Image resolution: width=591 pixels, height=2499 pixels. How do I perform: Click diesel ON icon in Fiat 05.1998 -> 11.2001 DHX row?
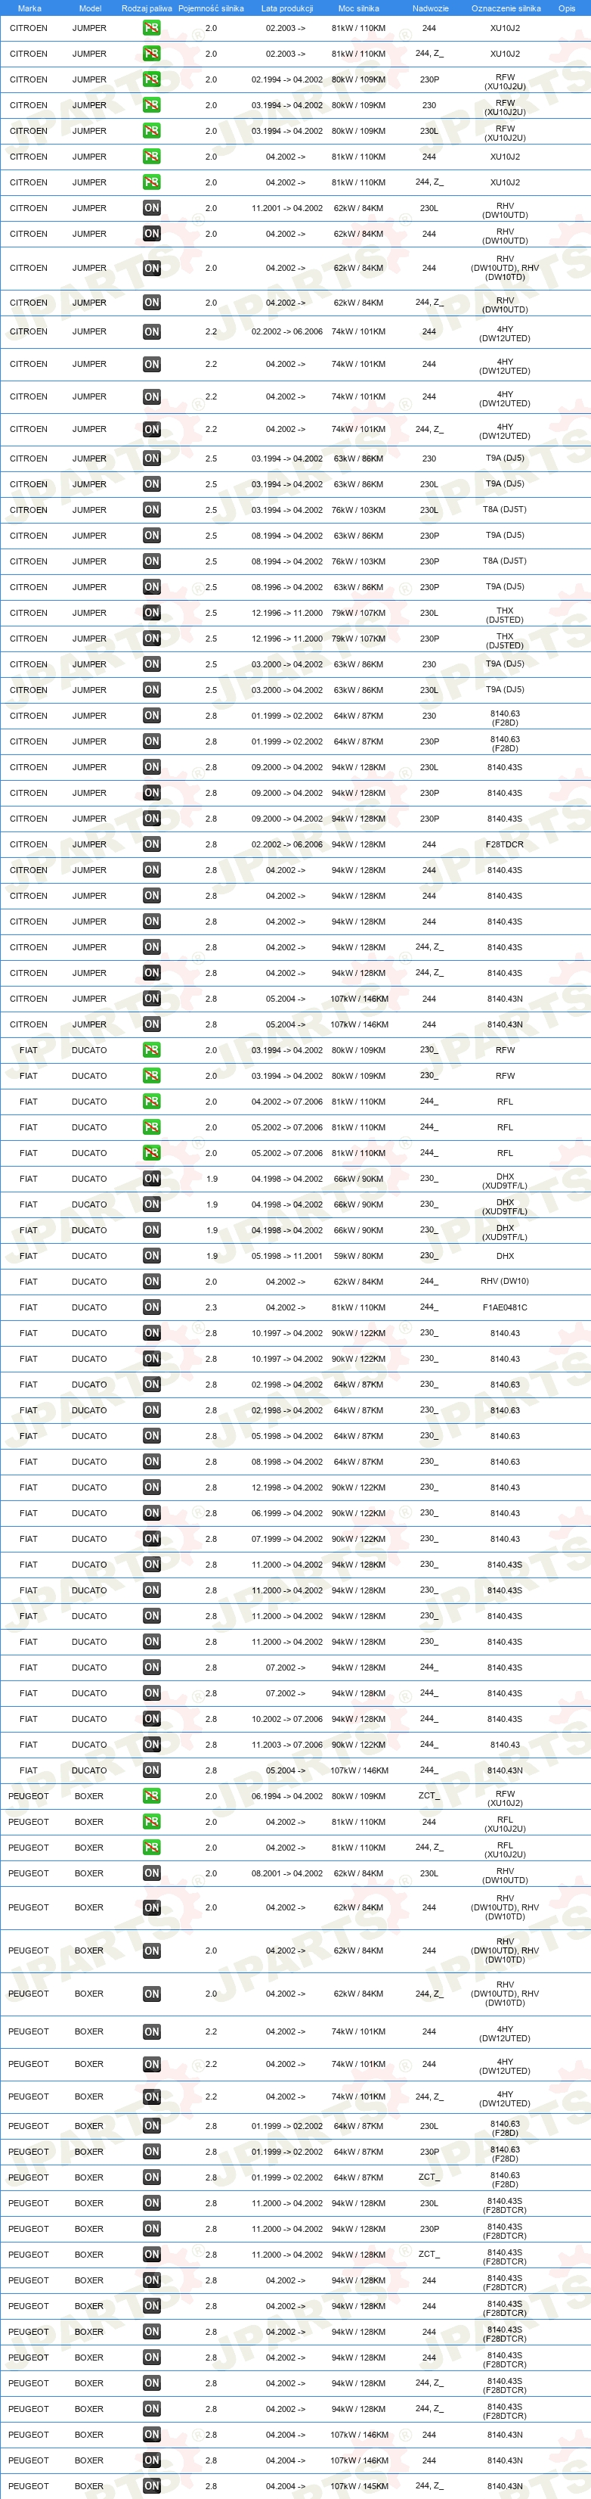point(151,1255)
